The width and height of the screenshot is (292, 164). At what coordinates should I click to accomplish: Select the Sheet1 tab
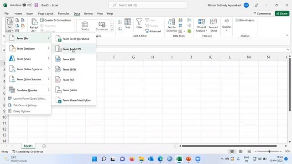[28, 146]
